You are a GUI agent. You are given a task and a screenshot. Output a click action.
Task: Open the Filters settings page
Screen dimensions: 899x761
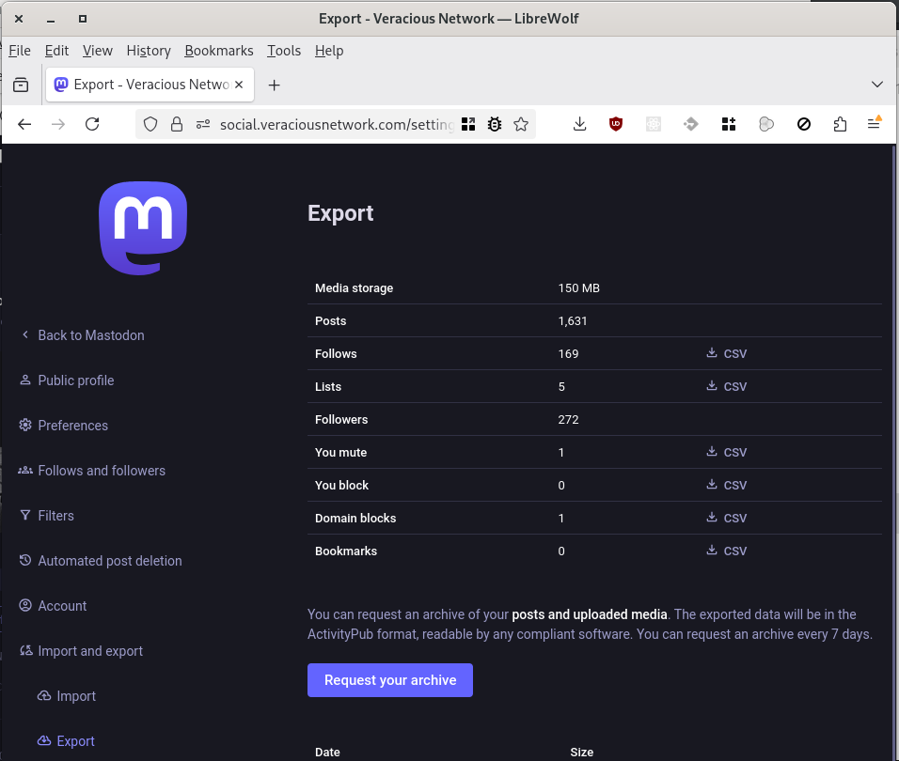(55, 516)
